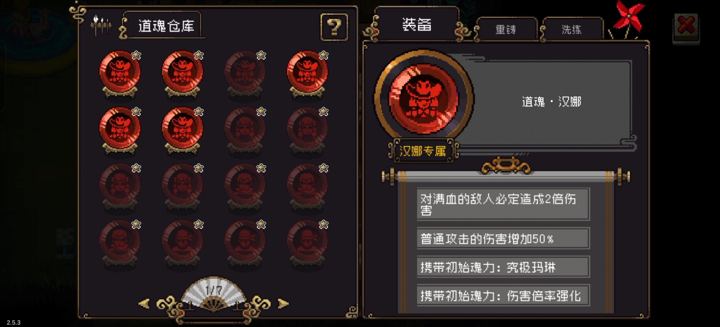Click the weapon rack icon beside 道魂仓库

pyautogui.click(x=101, y=26)
